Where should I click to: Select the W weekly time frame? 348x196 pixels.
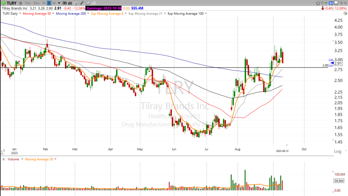click(x=54, y=3)
